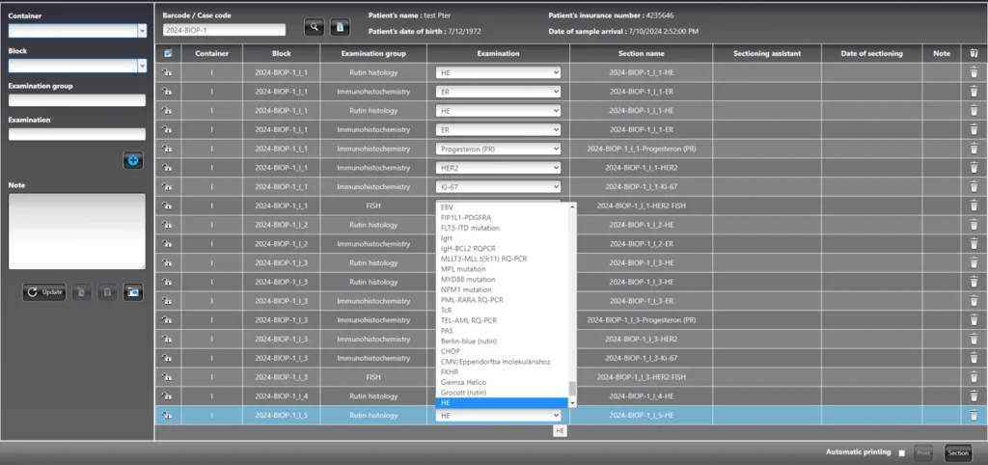Select MYD88 mutation in the open list

(x=502, y=279)
